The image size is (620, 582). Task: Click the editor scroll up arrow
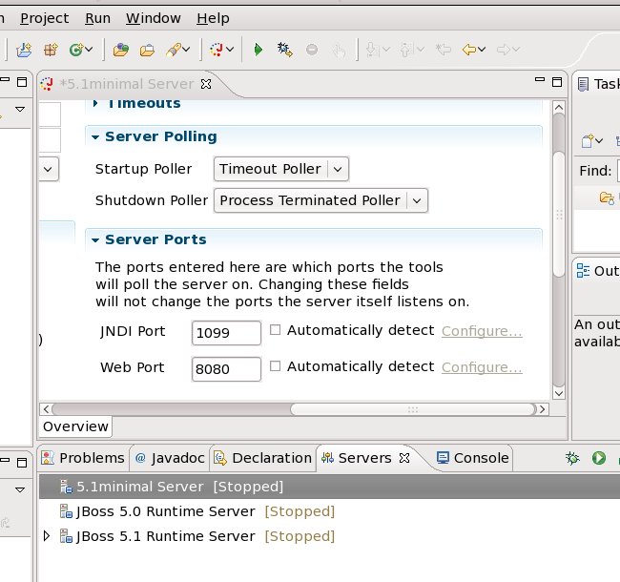click(558, 107)
